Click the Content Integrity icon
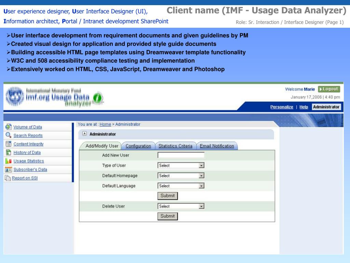Image resolution: width=350 pixels, height=263 pixels. coord(9,144)
